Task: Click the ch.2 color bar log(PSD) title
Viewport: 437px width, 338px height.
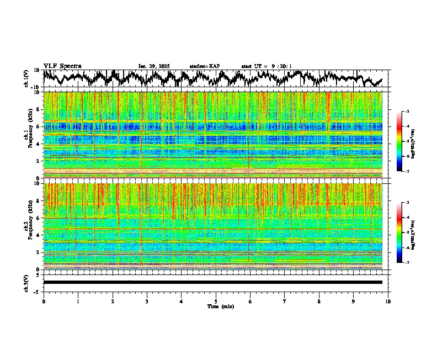Action: click(413, 234)
